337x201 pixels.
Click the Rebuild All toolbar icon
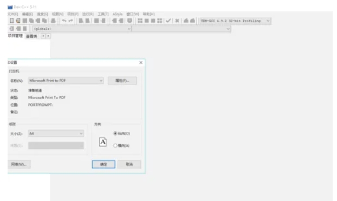[159, 21]
